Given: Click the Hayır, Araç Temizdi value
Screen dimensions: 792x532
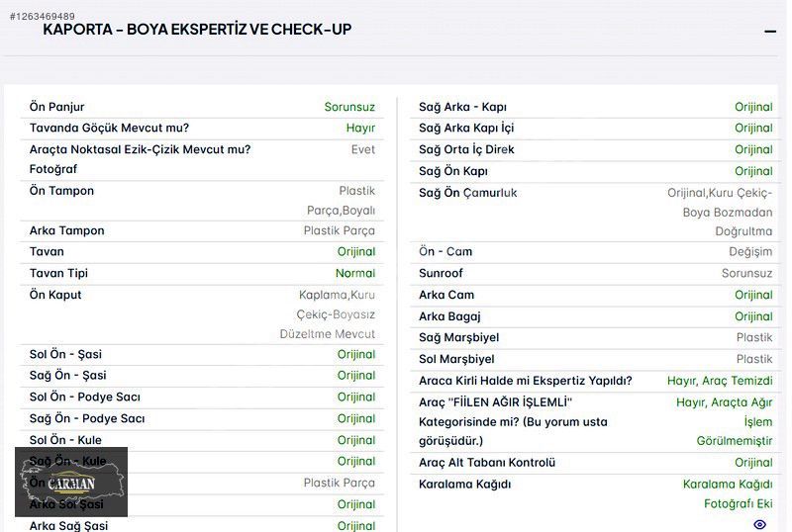Looking at the screenshot, I should 719,381.
